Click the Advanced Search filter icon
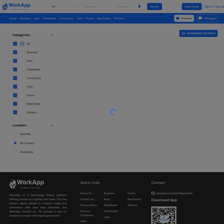The width and height of the screenshot is (224, 224). click(x=183, y=34)
